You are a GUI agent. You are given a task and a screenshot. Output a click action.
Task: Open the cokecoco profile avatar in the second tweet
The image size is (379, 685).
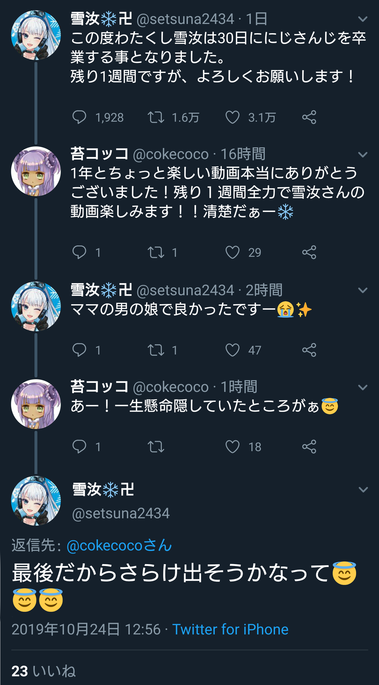pos(36,171)
